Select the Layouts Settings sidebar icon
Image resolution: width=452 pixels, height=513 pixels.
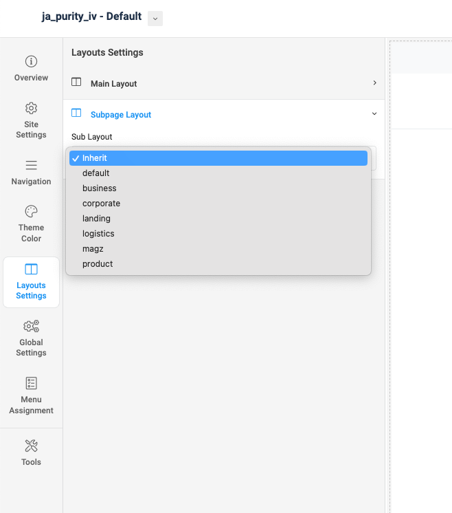tap(31, 269)
